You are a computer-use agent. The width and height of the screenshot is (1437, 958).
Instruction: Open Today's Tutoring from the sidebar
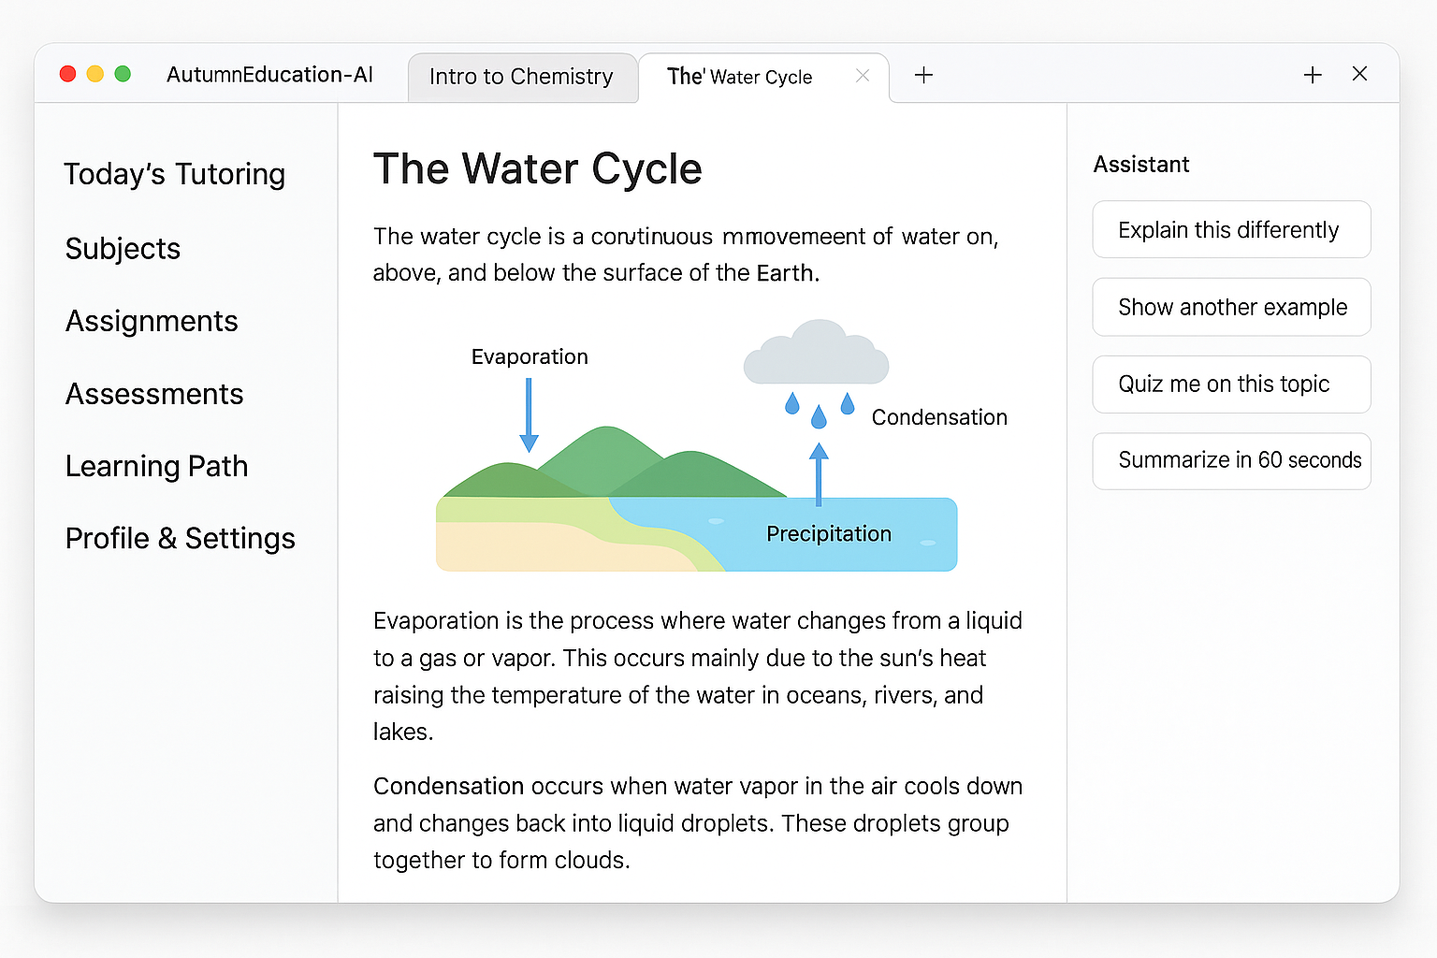tap(175, 174)
